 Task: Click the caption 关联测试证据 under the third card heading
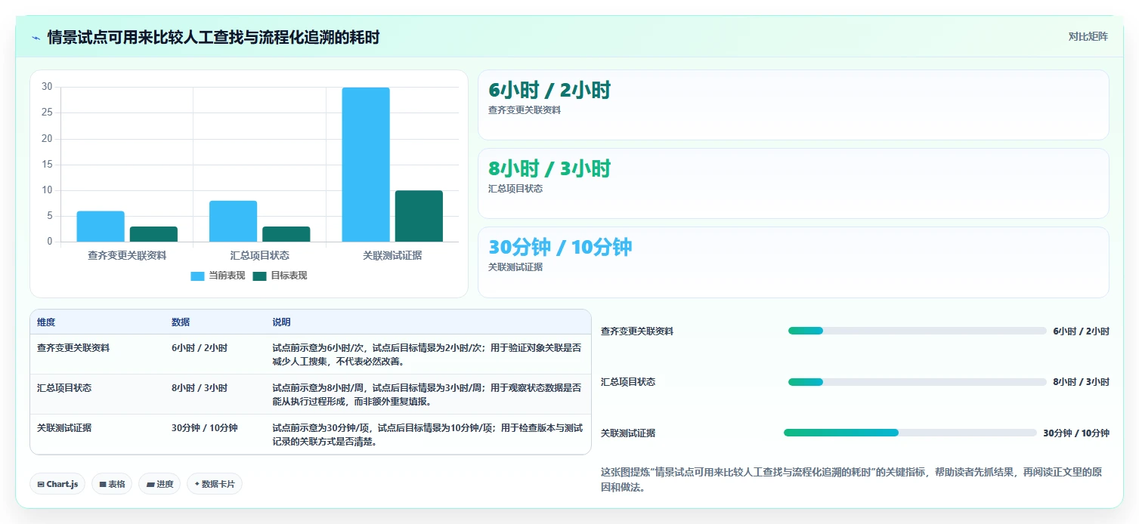pyautogui.click(x=515, y=267)
